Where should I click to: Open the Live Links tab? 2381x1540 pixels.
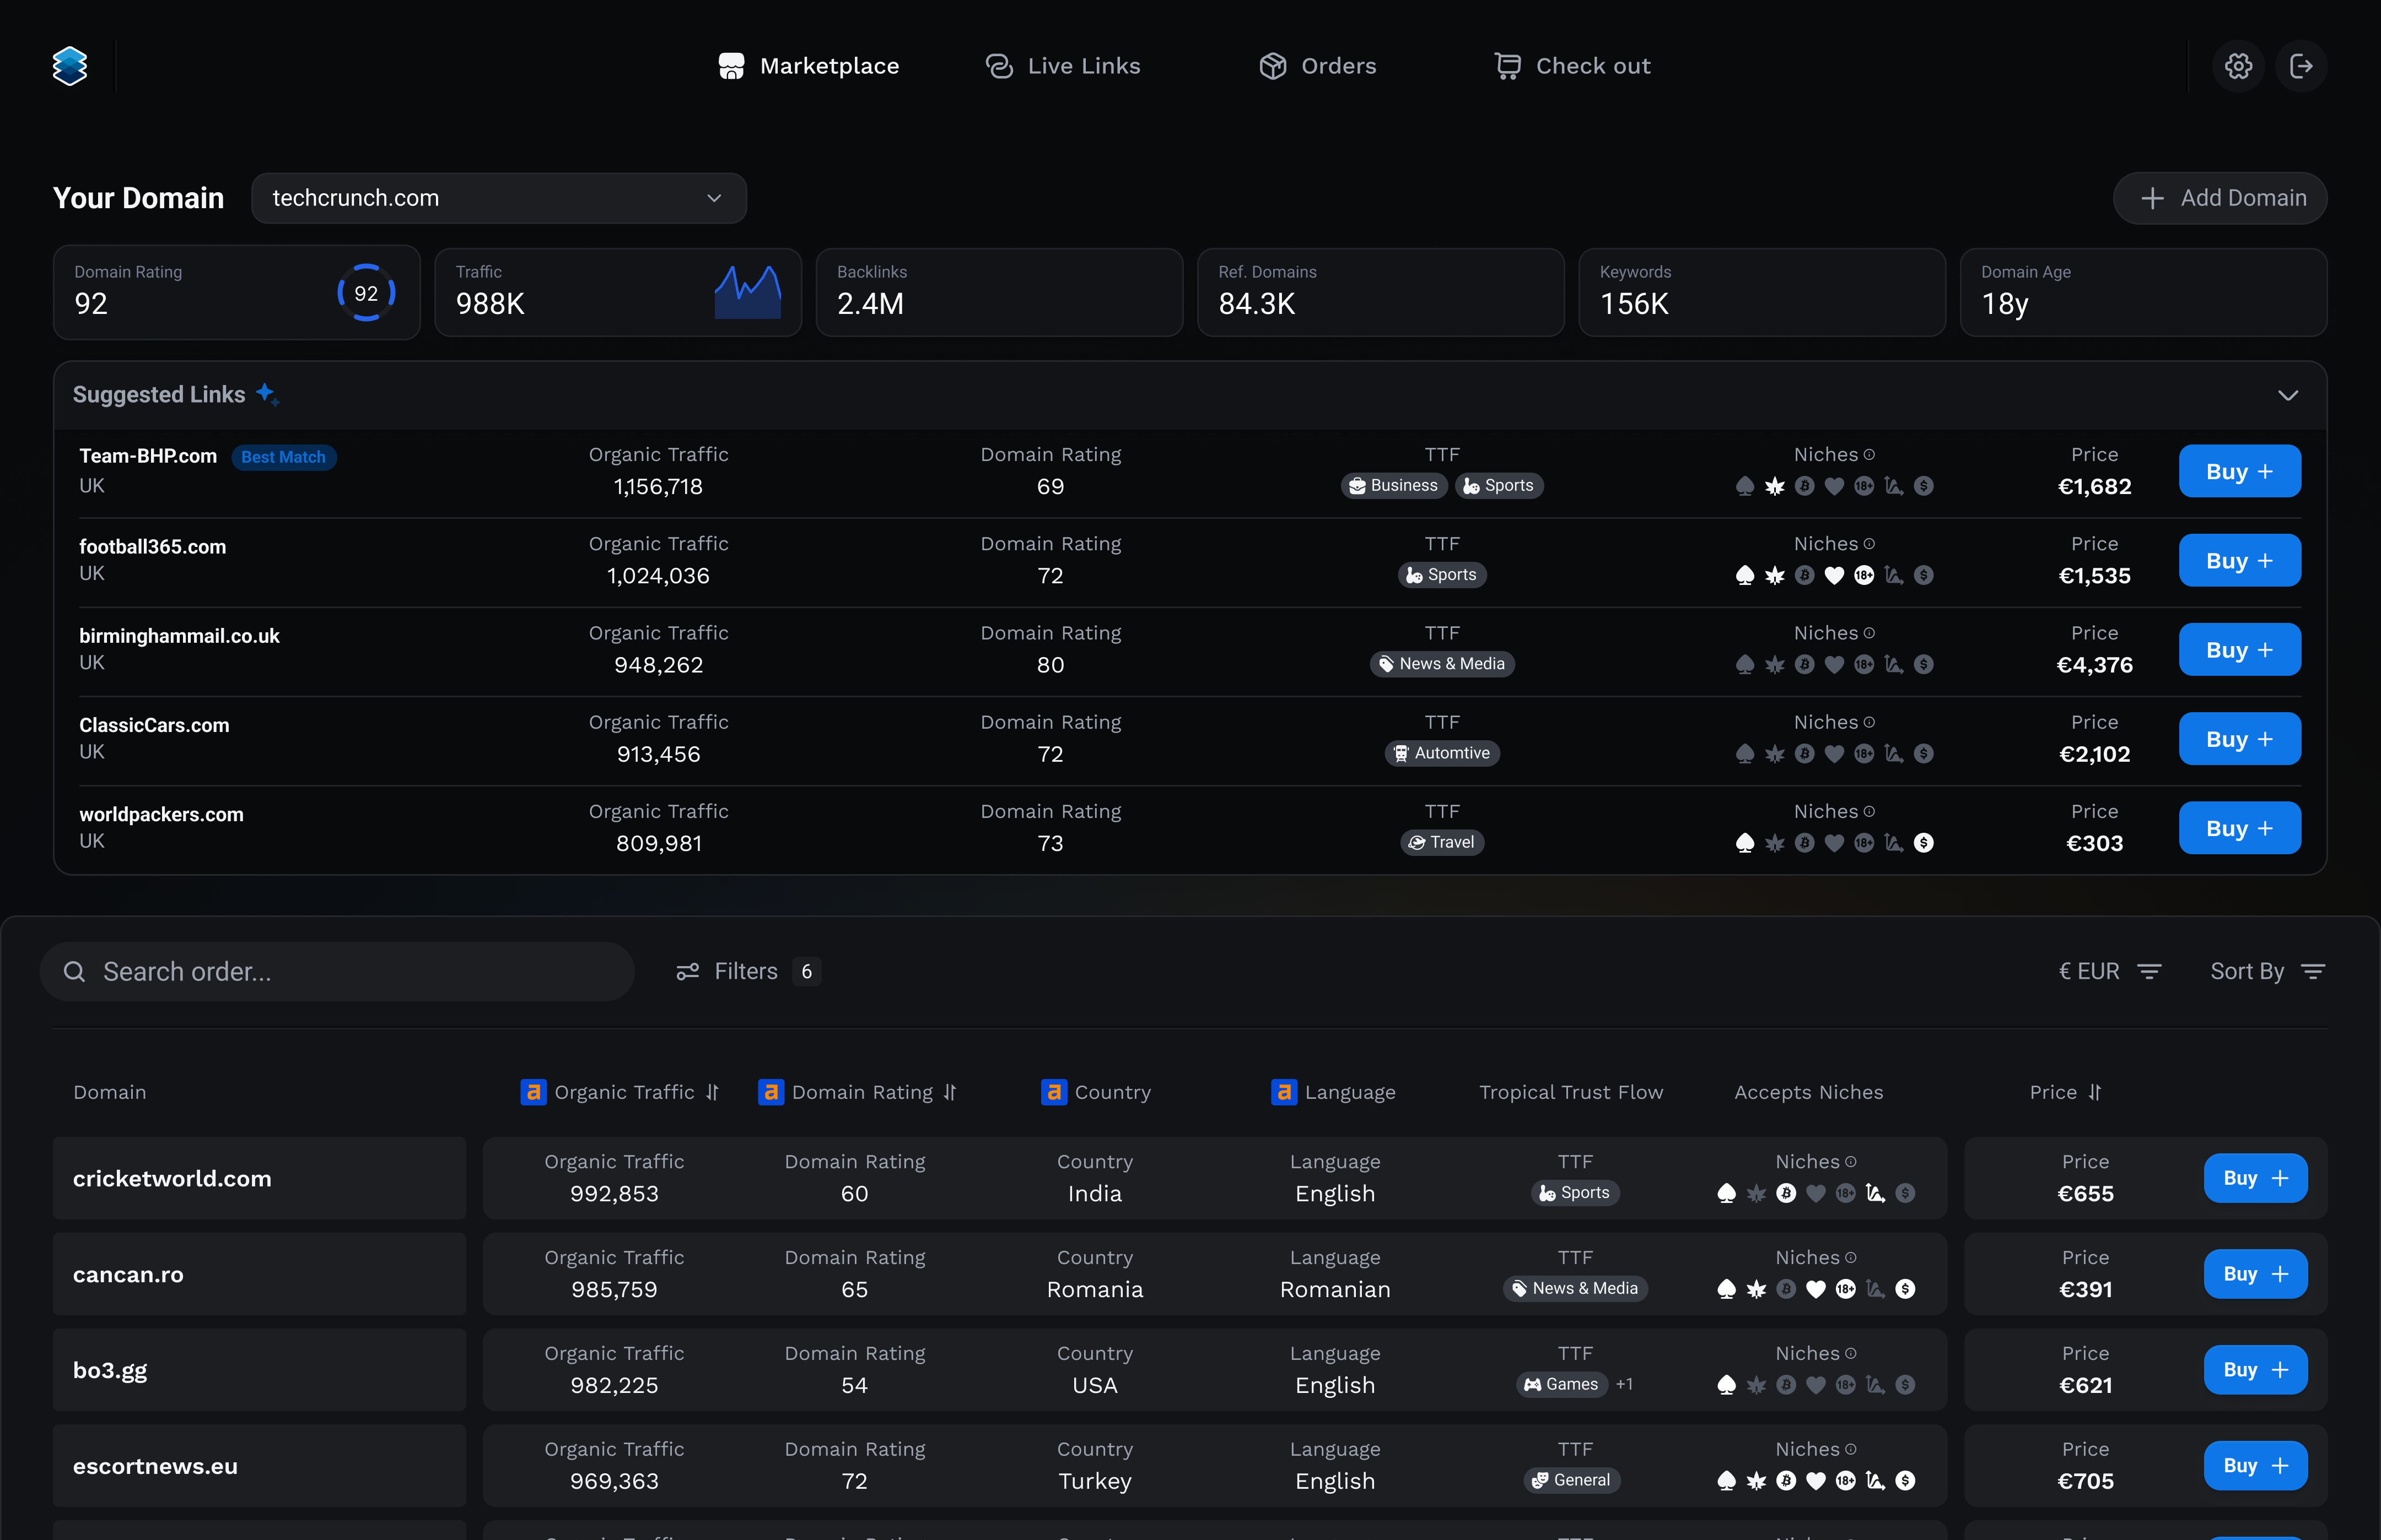[x=1063, y=66]
